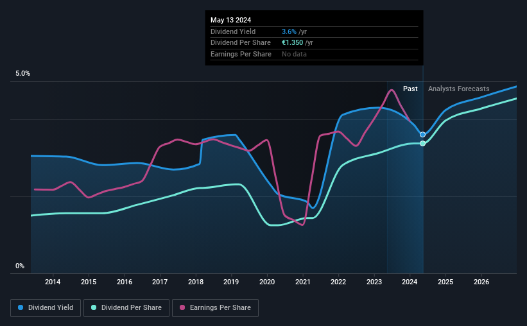The height and width of the screenshot is (326, 527).
Task: Select the 2021 x-axis label
Action: pyautogui.click(x=303, y=282)
